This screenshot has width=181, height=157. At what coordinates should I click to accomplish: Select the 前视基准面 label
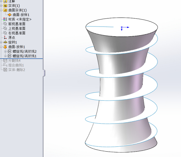(x=17, y=24)
